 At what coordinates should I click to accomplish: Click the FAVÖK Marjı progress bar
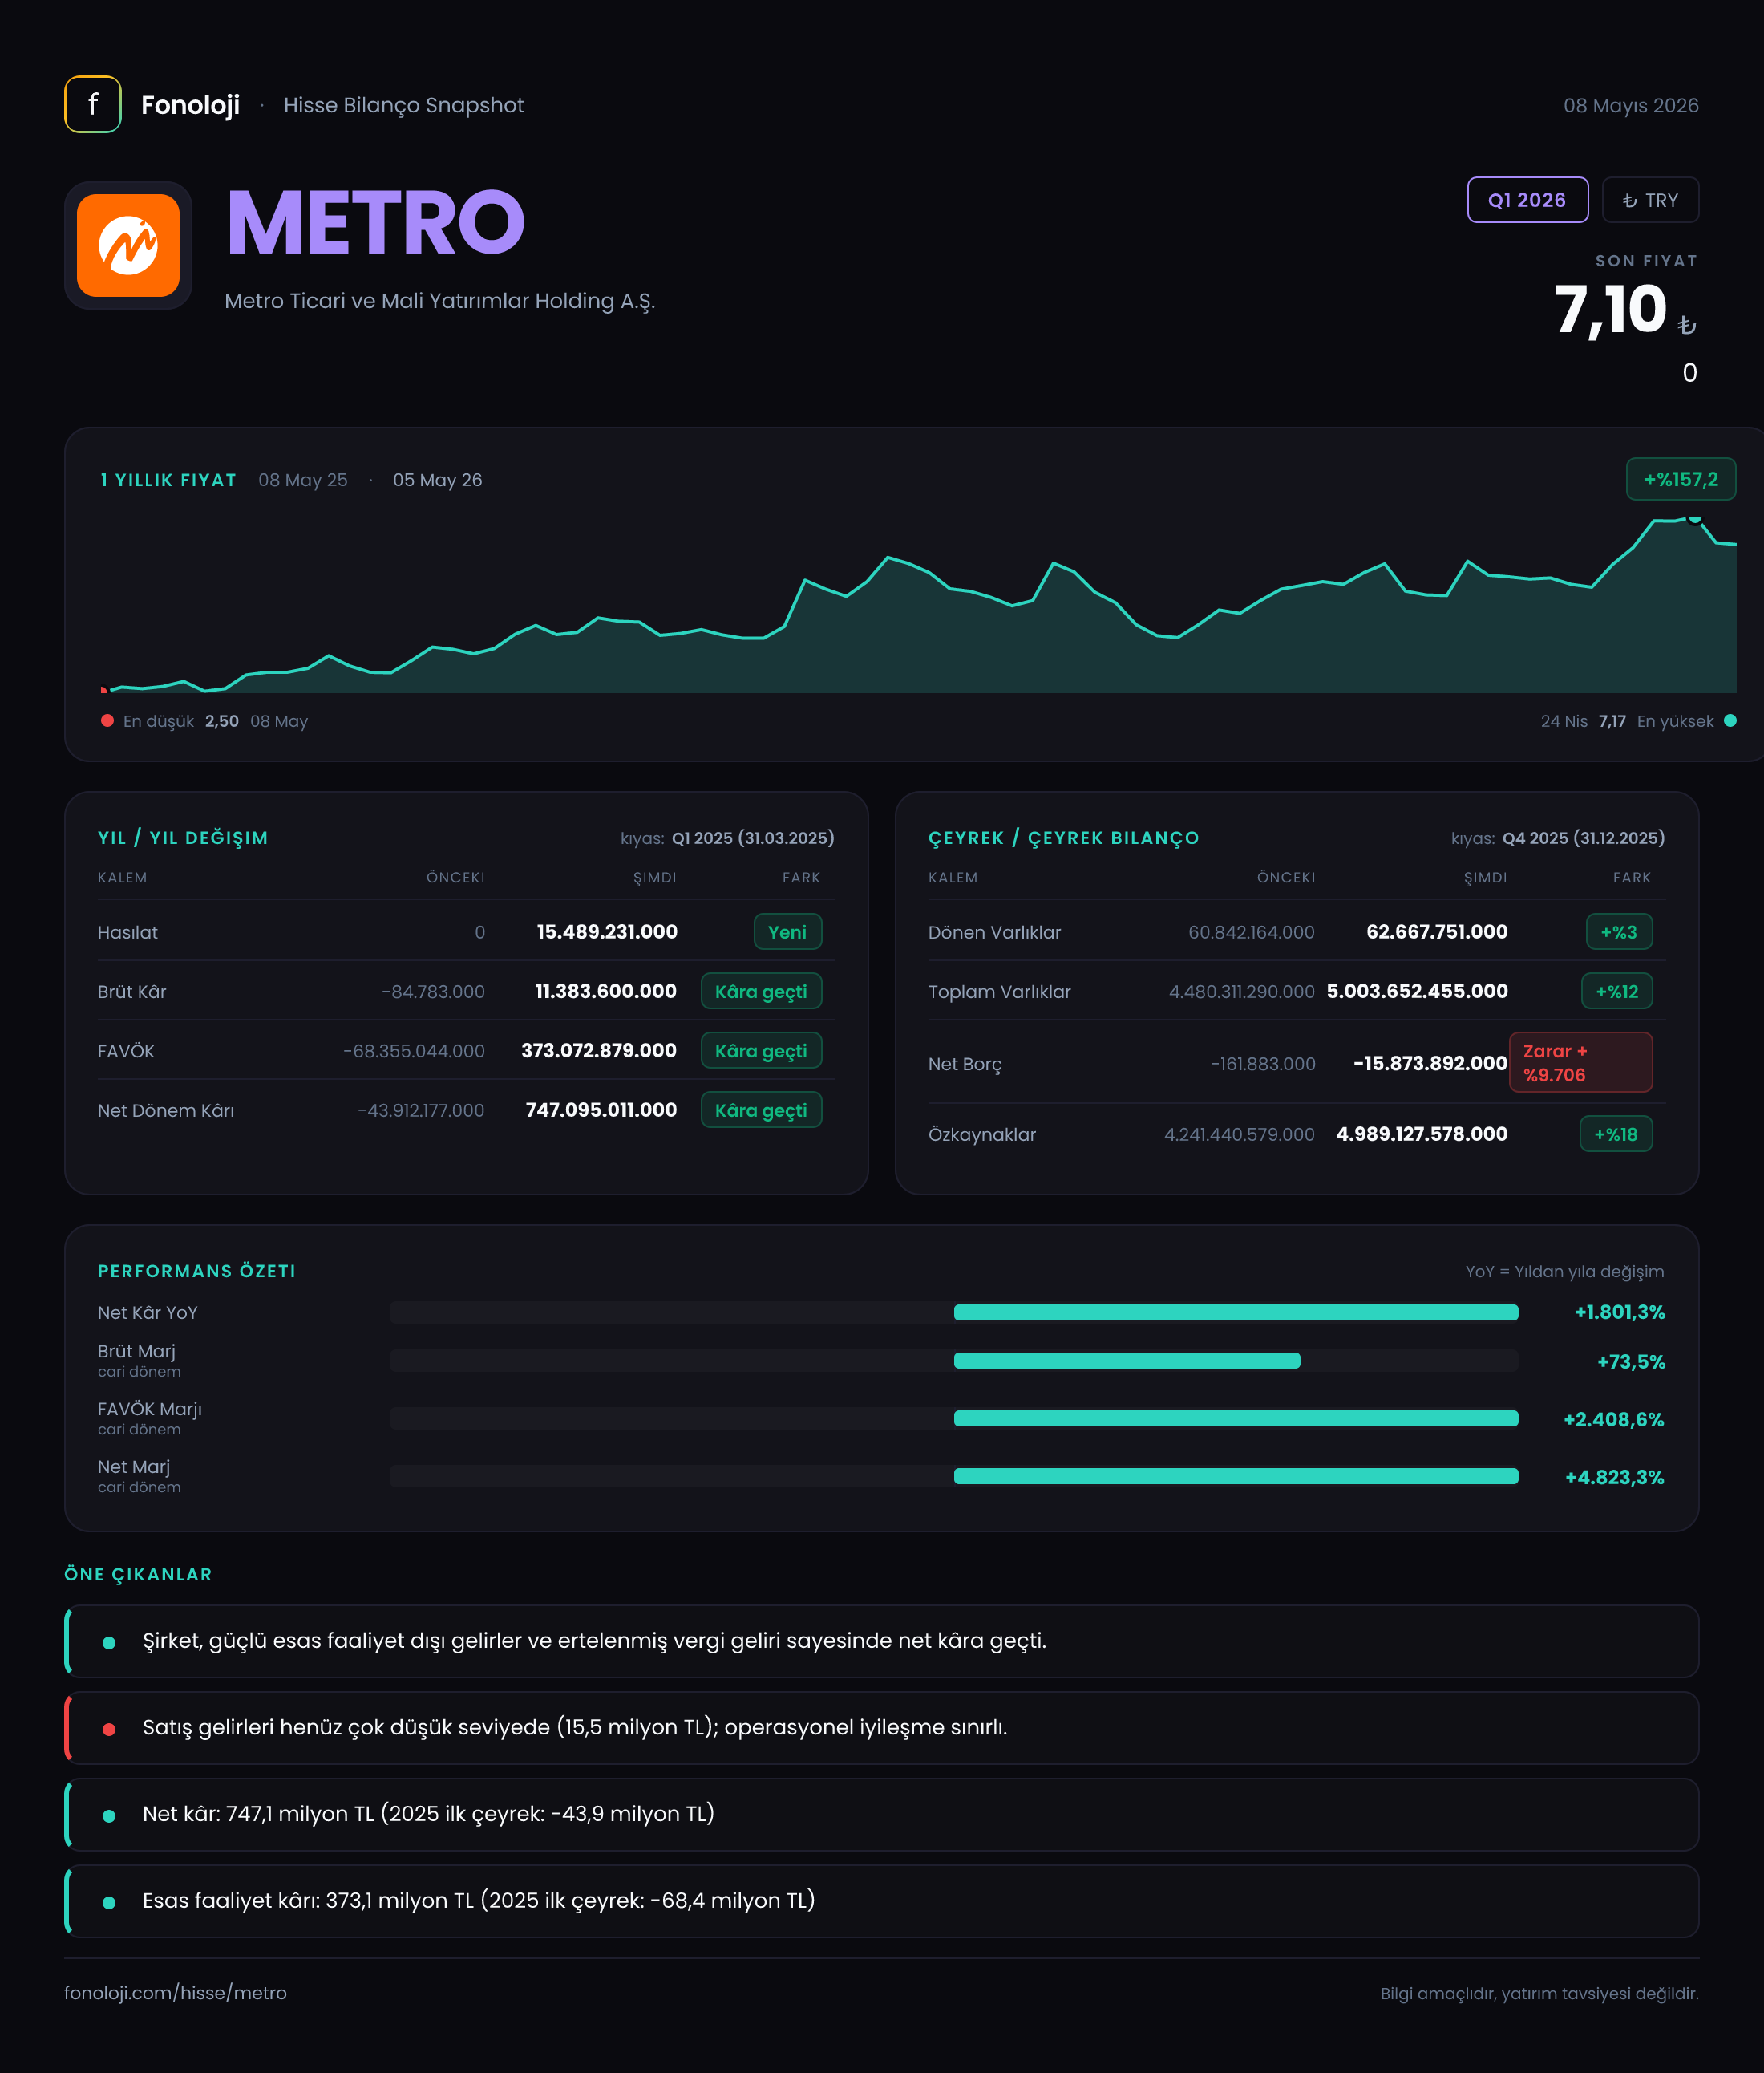(x=954, y=1418)
